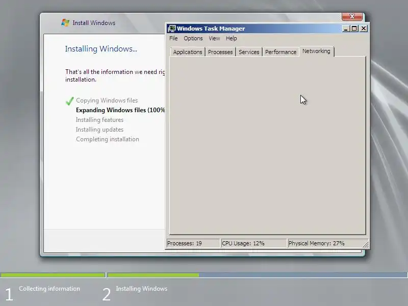
Task: Open the Options menu in Task Manager
Action: pyautogui.click(x=193, y=39)
